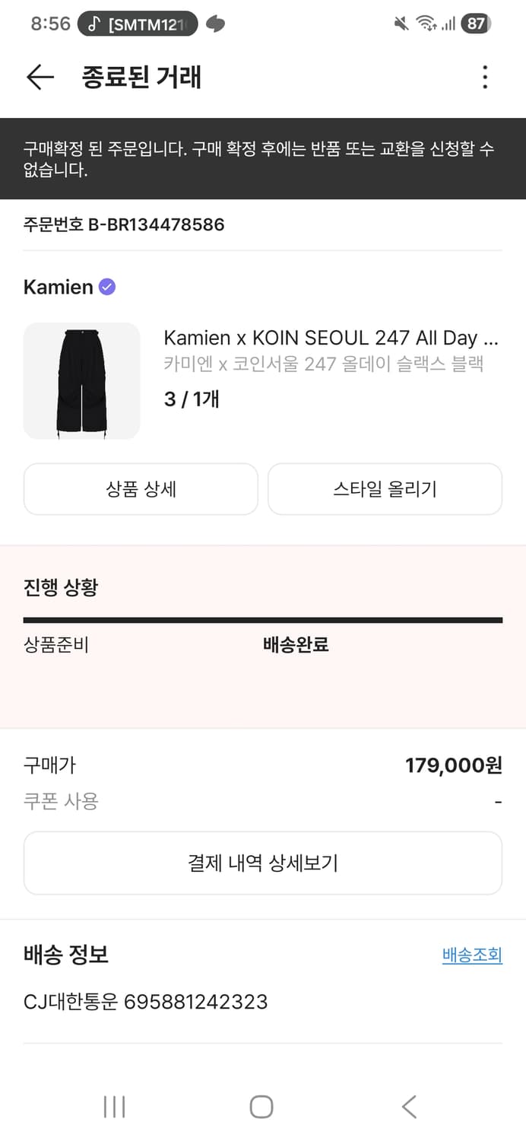Tap the black slacks product thumbnail

coord(81,380)
